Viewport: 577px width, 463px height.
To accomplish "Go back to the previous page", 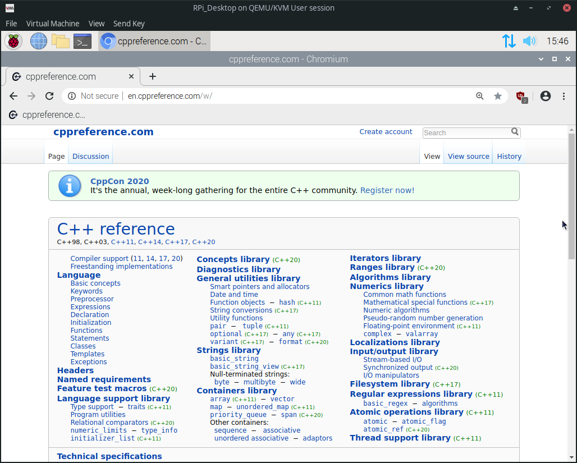I will click(x=13, y=96).
